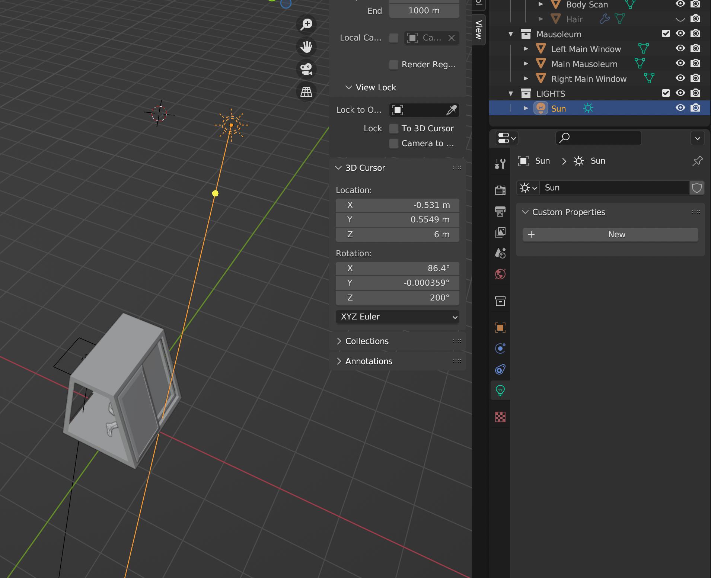The height and width of the screenshot is (578, 711).
Task: Enable the Local Camera checkbox
Action: tap(393, 38)
